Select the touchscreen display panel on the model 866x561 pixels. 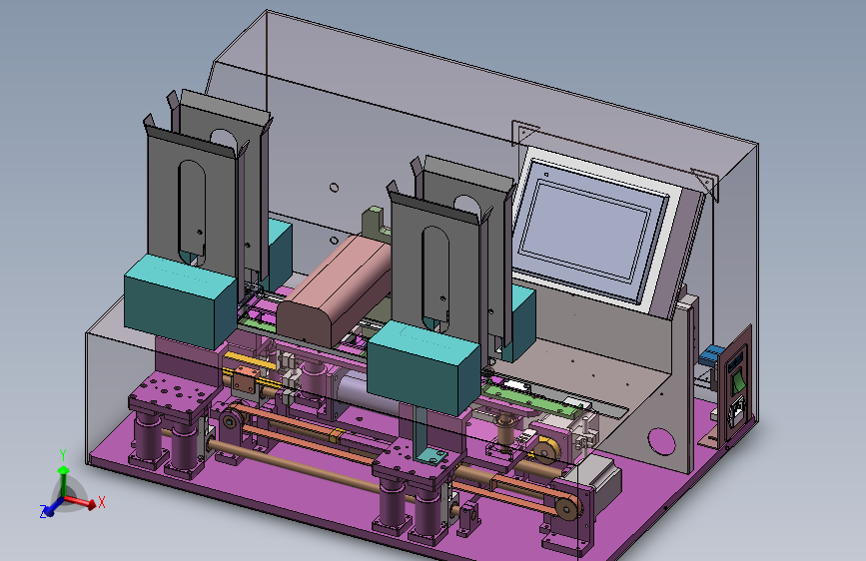593,231
